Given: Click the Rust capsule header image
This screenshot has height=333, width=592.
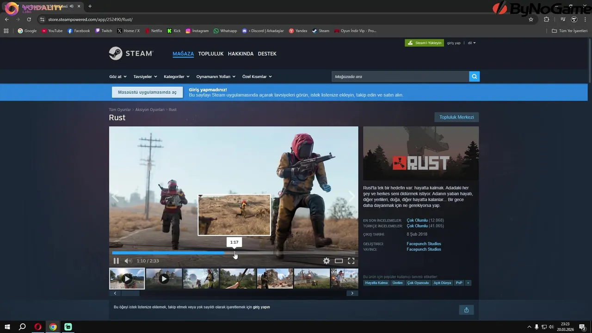Looking at the screenshot, I should [x=421, y=154].
